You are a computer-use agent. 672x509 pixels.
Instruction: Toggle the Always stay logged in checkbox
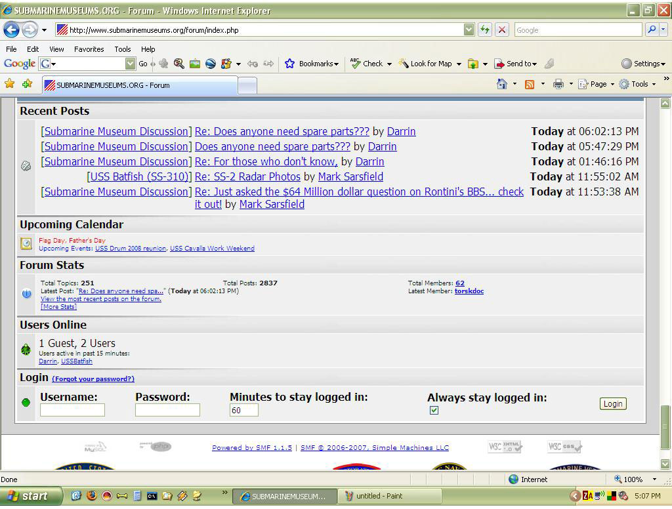point(434,410)
